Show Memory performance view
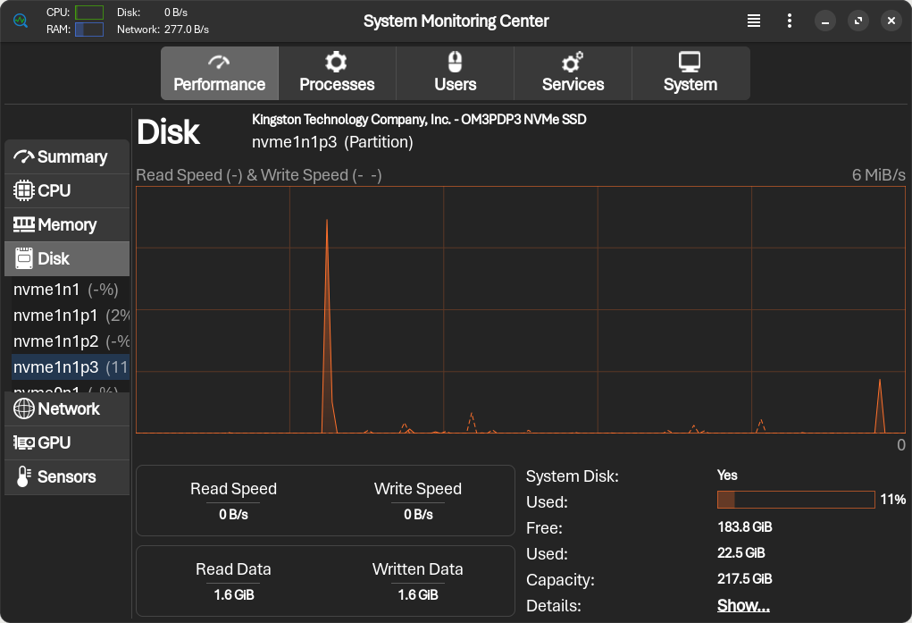The height and width of the screenshot is (623, 912). point(67,225)
